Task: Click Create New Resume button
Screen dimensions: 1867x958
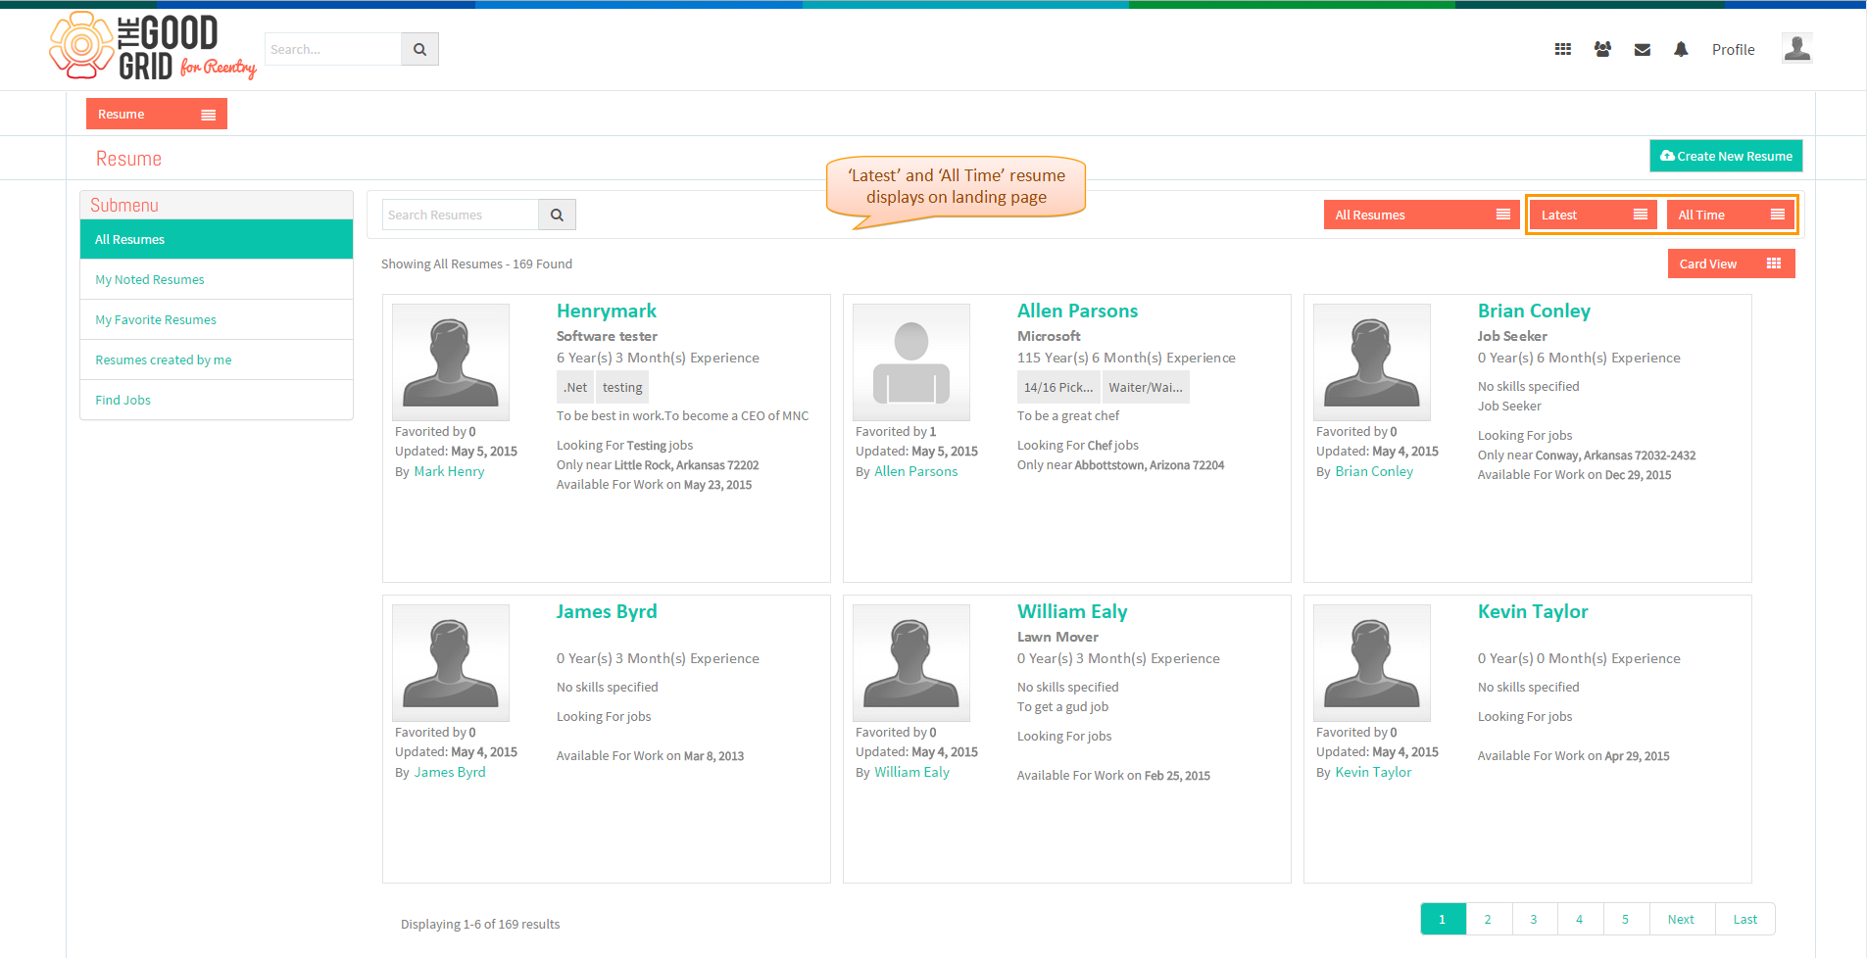Action: click(x=1726, y=156)
